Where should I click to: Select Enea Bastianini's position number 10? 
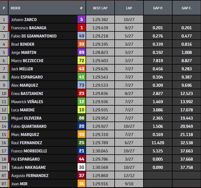pyautogui.click(x=4, y=93)
